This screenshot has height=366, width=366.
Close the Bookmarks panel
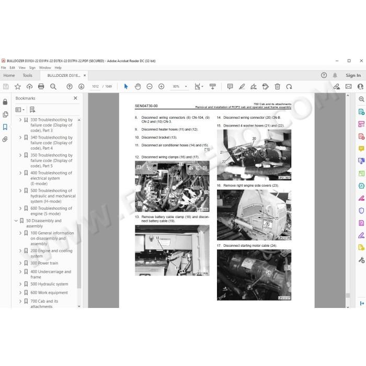(75, 98)
